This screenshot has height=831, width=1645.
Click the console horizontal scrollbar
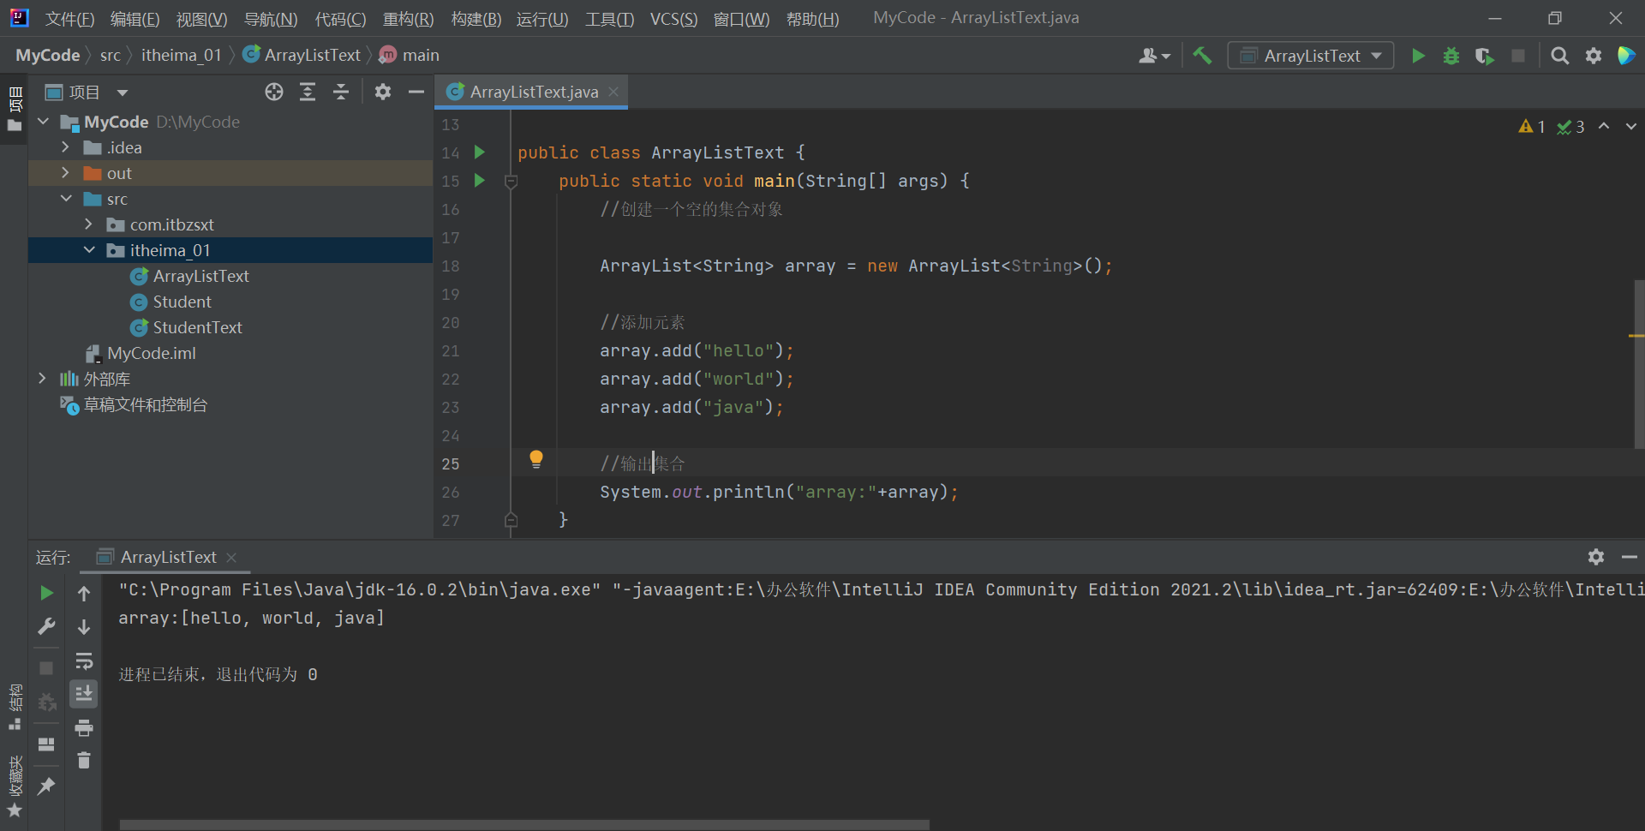tap(524, 825)
